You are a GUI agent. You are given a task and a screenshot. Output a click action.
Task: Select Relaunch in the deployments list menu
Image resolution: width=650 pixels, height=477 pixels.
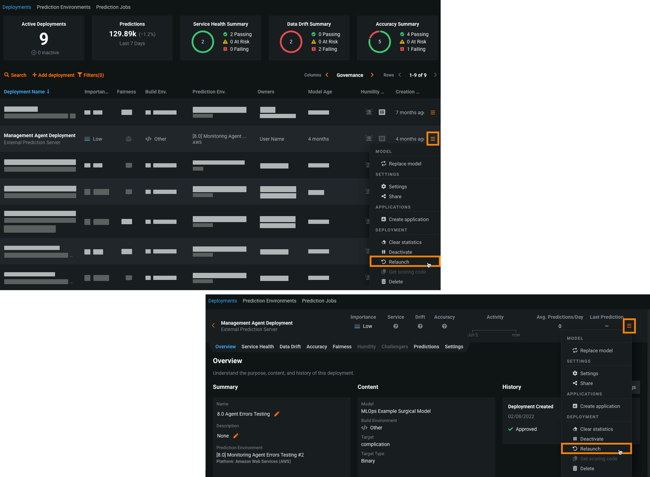click(x=399, y=262)
